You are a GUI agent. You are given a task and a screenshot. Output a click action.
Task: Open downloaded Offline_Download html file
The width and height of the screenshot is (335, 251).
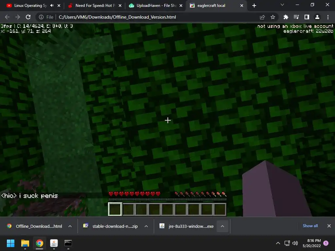35,226
